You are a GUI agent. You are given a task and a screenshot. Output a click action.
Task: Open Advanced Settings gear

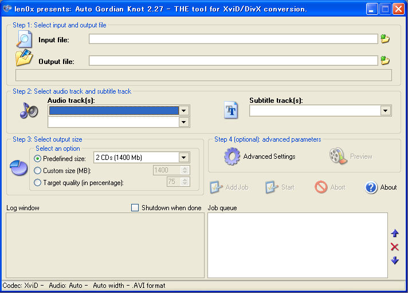pyautogui.click(x=232, y=156)
